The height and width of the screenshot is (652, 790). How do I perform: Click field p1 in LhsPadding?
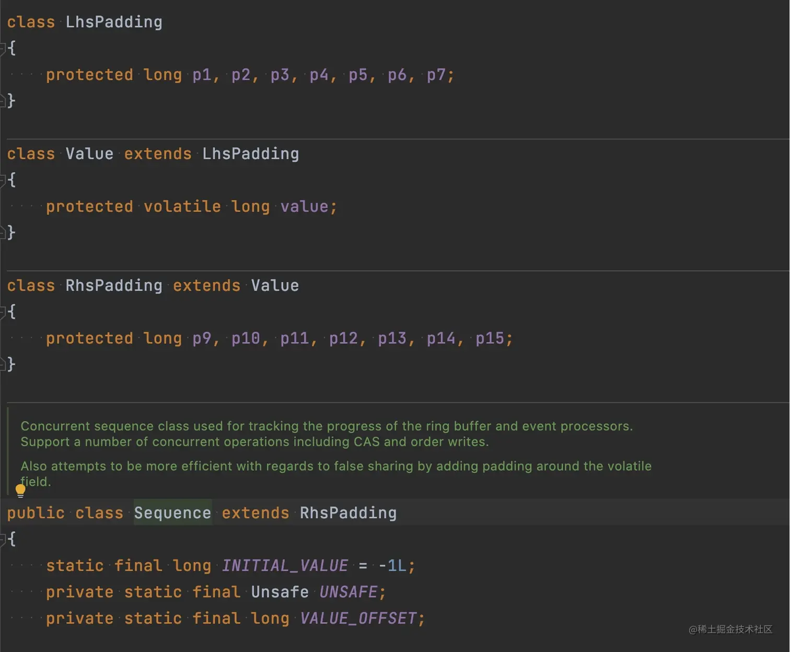tap(202, 75)
